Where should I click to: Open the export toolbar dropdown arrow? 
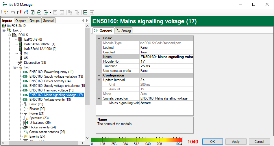(50, 12)
